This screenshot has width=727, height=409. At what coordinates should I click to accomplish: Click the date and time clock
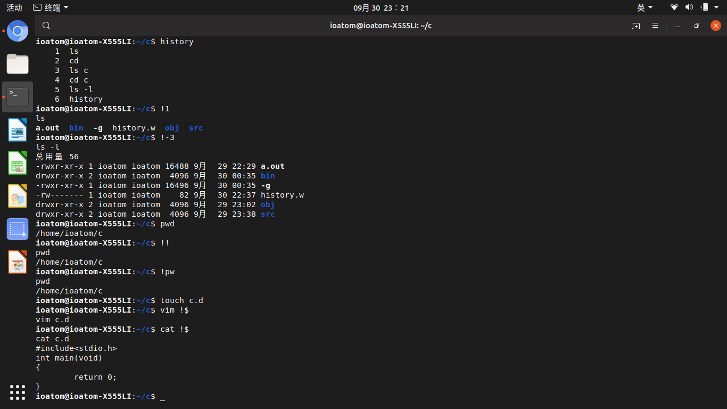[x=381, y=7]
